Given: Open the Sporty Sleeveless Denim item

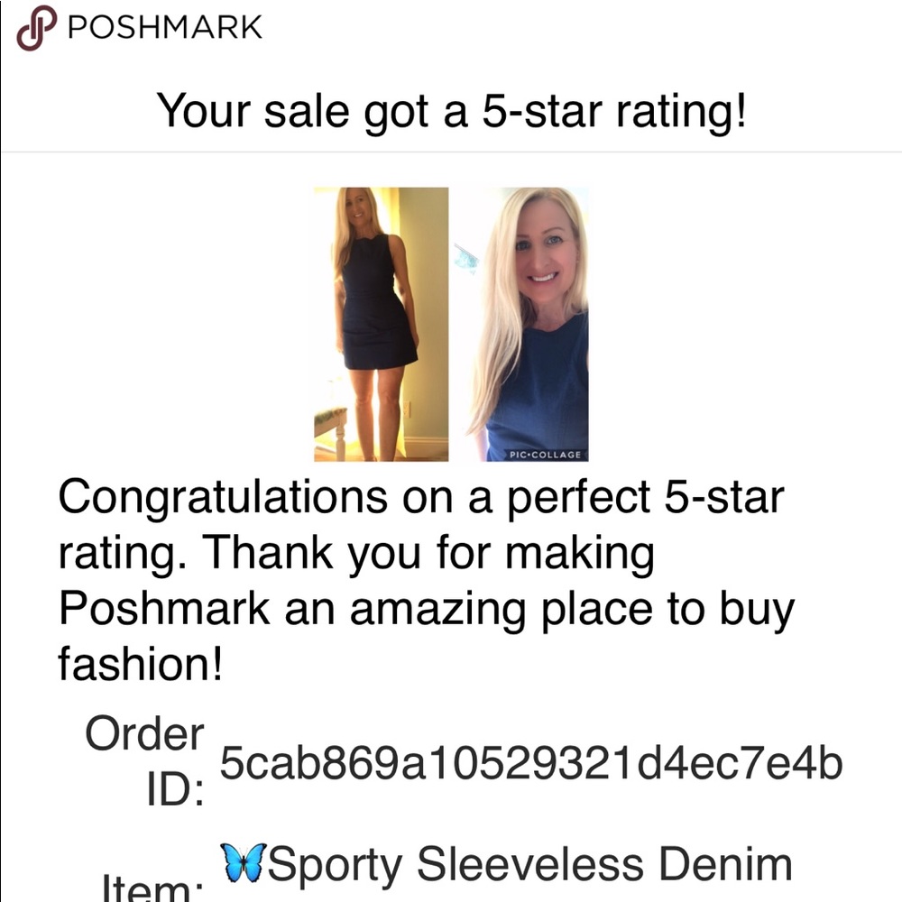Looking at the screenshot, I should tap(530, 864).
